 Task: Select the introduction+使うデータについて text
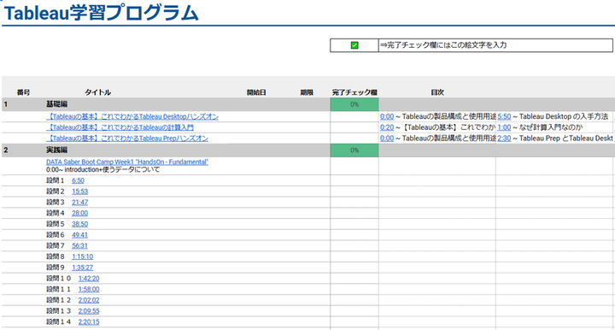click(x=112, y=169)
